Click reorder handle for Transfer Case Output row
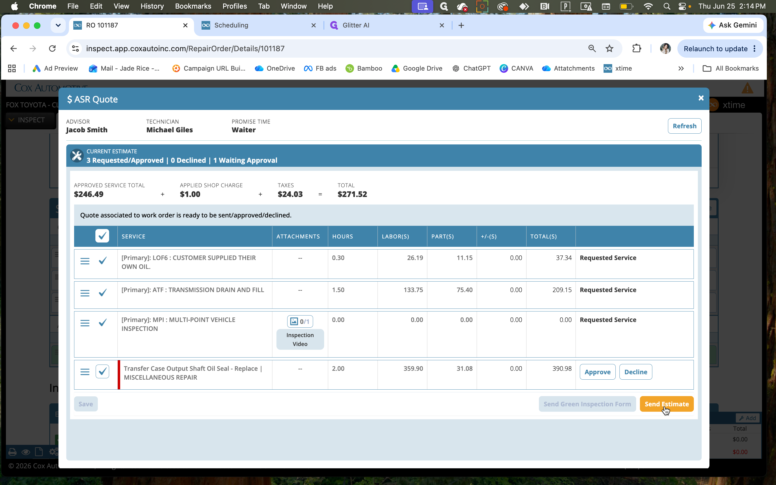The height and width of the screenshot is (485, 776). pos(85,372)
